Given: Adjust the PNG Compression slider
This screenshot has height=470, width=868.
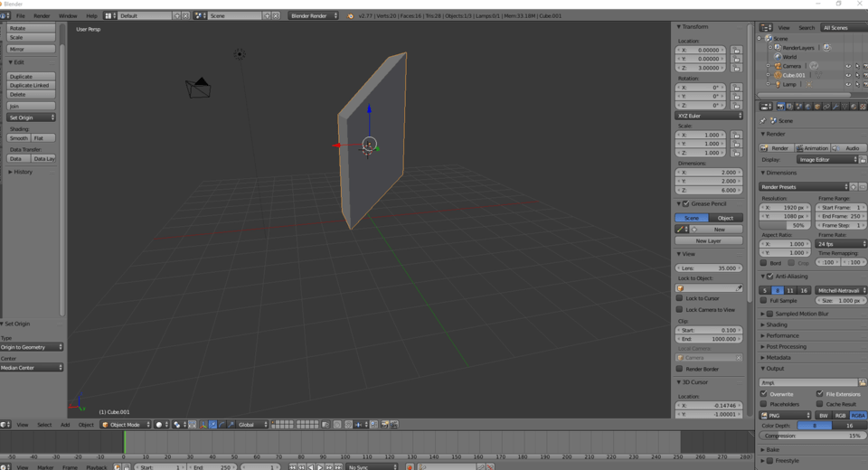Looking at the screenshot, I should (811, 436).
